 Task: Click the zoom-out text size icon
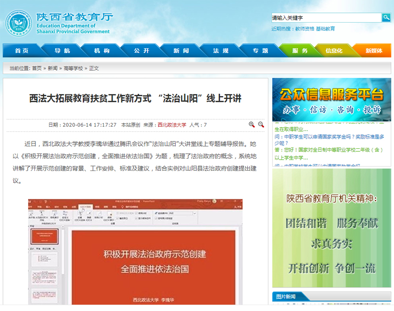[x=261, y=125]
